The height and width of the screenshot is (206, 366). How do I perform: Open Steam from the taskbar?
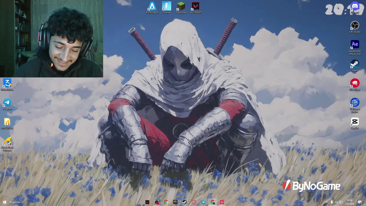(x=185, y=202)
